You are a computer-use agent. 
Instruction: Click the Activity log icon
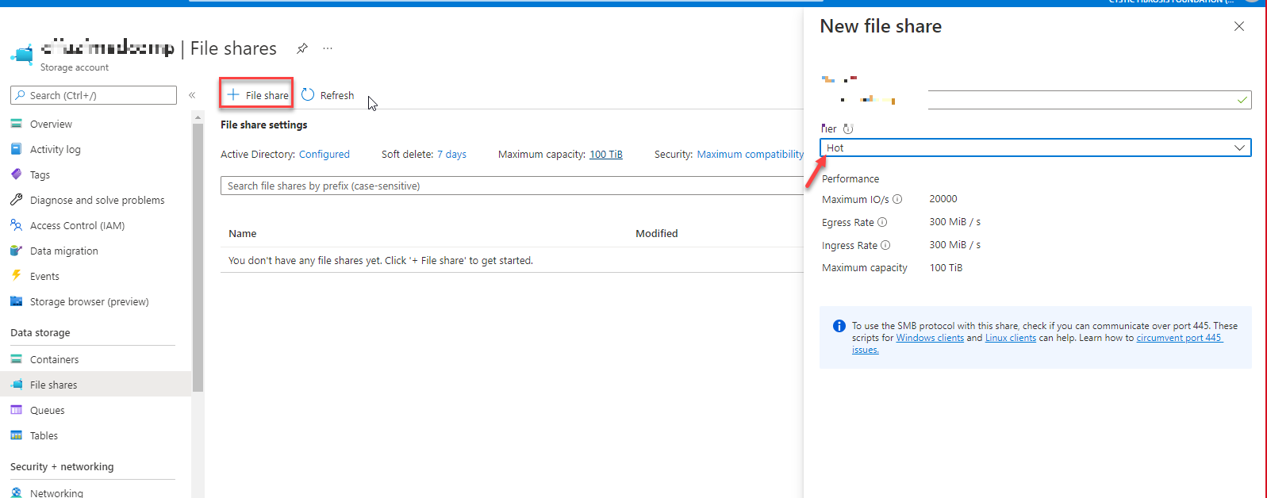(x=16, y=149)
